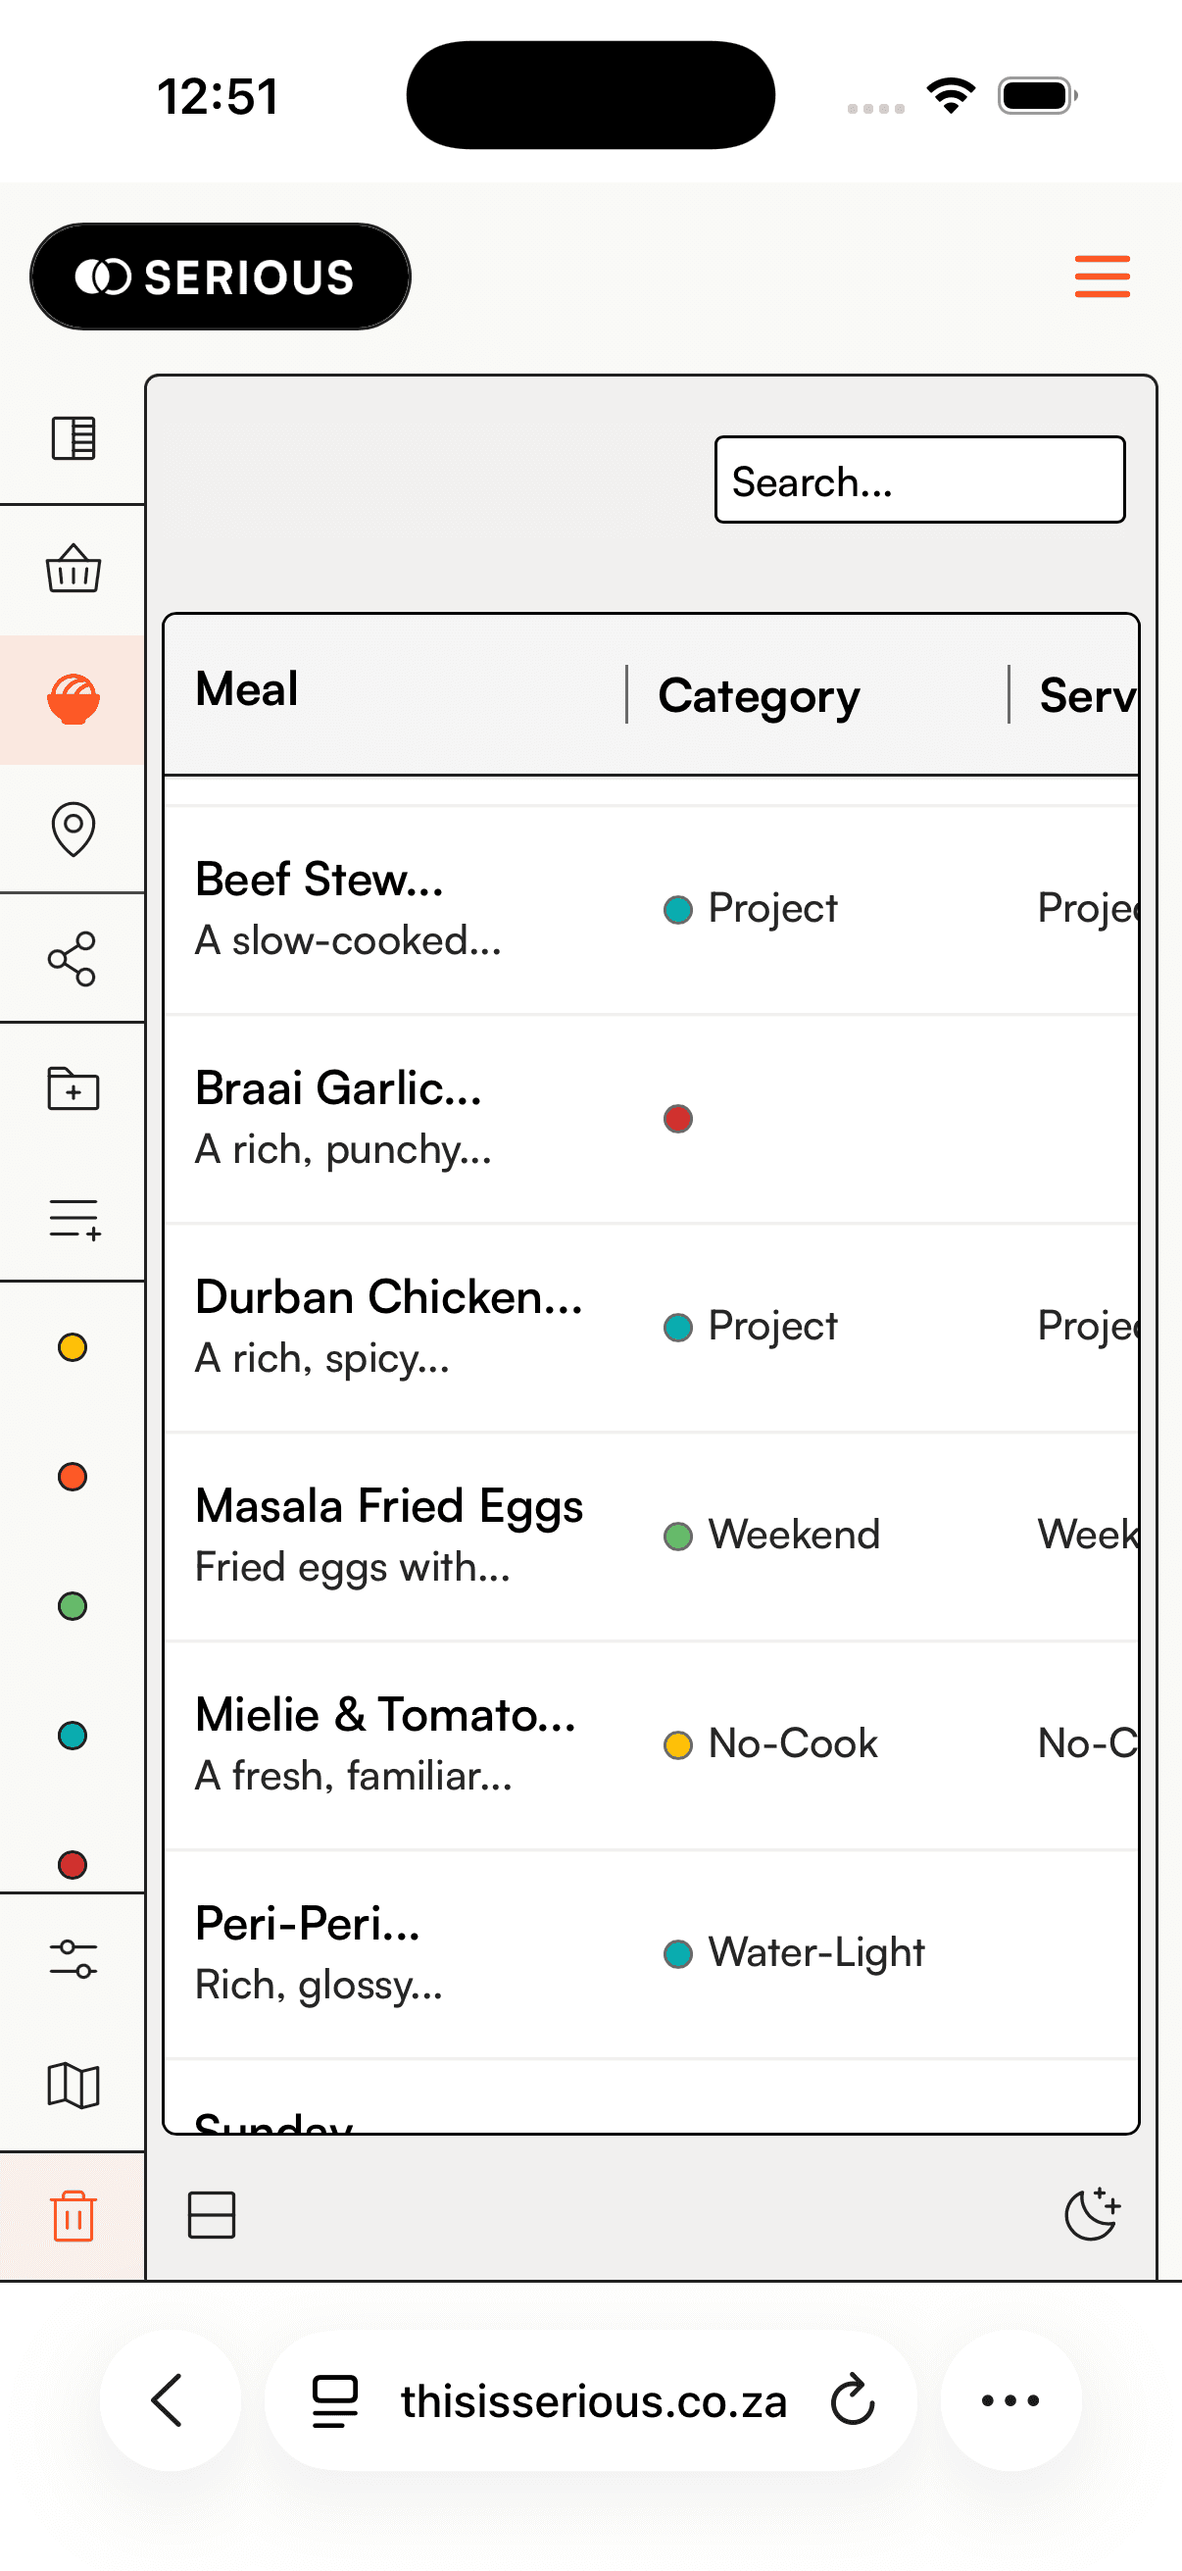Select the teal color dot in sidebar
Image resolution: width=1182 pixels, height=2571 pixels.
click(73, 1736)
